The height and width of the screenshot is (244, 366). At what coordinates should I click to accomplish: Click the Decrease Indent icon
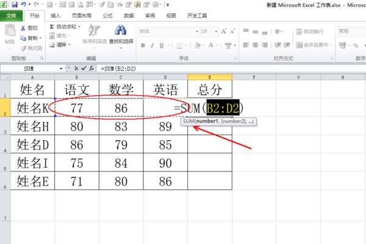pos(278,45)
